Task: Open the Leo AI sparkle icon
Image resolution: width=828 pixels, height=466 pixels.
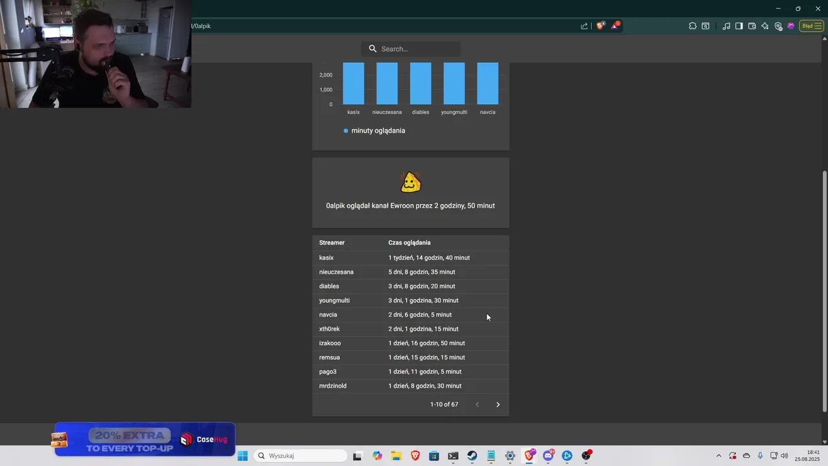Action: point(765,26)
